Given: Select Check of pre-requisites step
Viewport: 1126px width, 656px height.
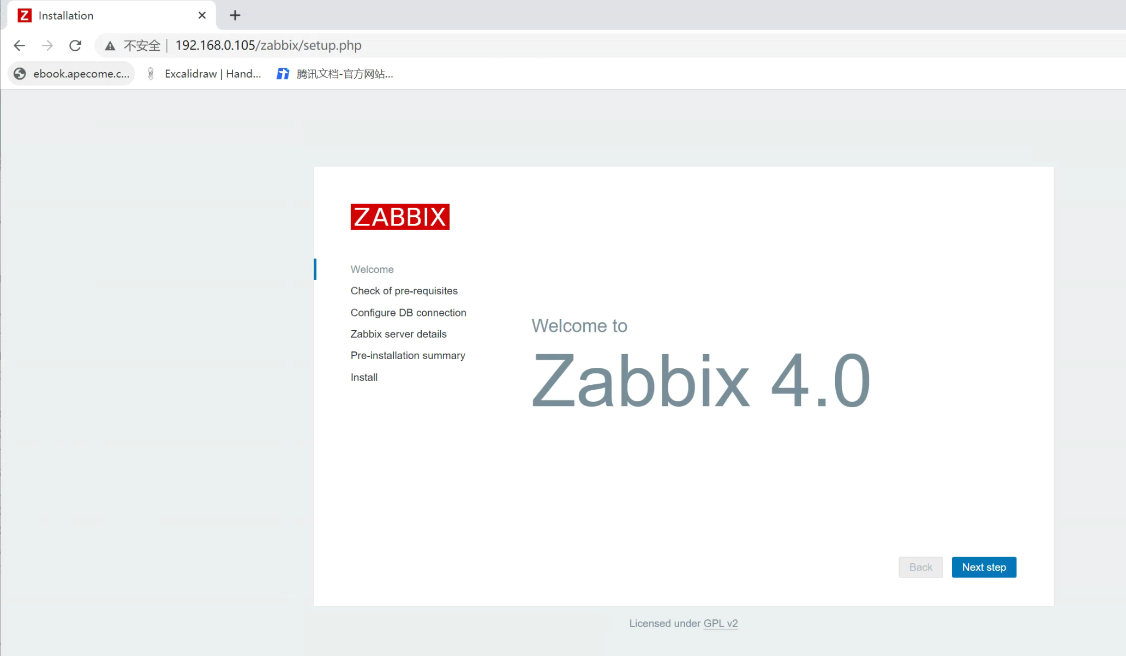Looking at the screenshot, I should click(404, 291).
